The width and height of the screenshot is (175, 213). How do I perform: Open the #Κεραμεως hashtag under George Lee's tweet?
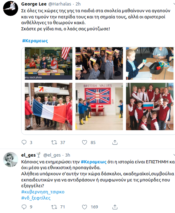pos(35,41)
